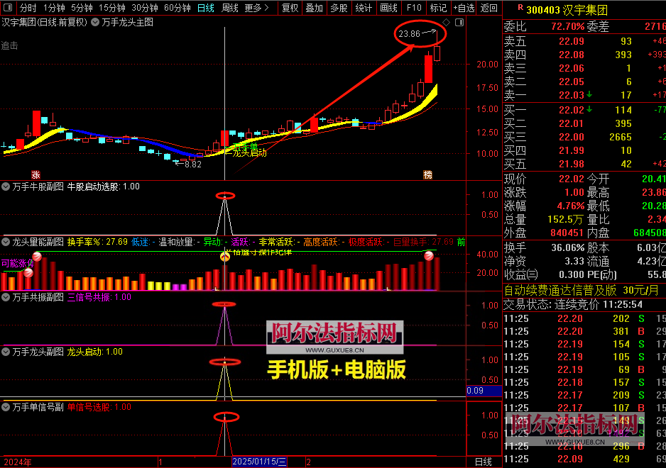The width and height of the screenshot is (666, 468).
Task: Expand the 更多 periods menu
Action: (x=253, y=9)
